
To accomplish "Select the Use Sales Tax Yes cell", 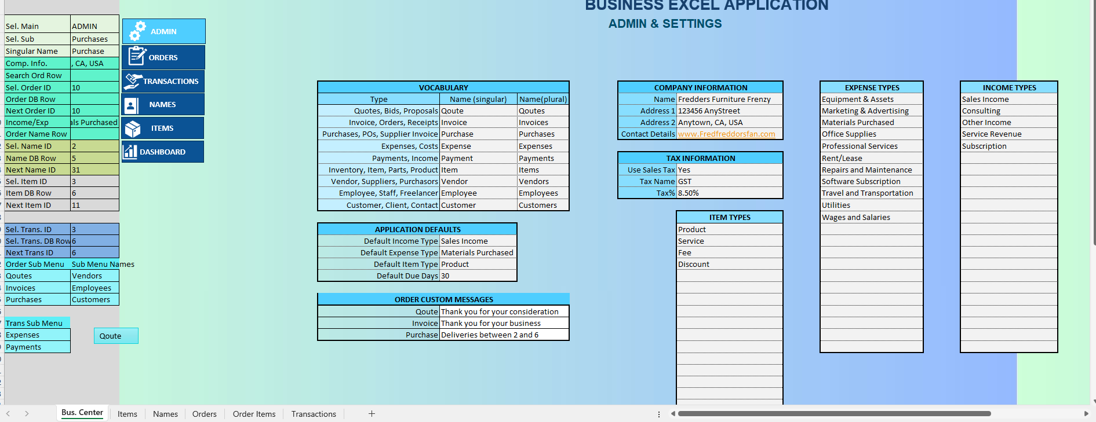I will pos(730,170).
